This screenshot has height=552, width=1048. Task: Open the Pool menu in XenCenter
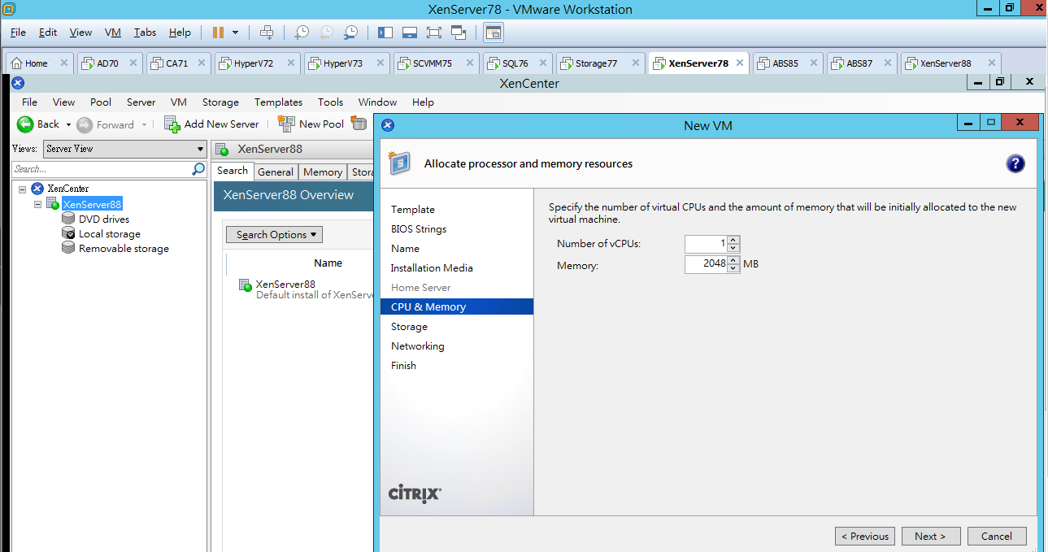tap(101, 102)
